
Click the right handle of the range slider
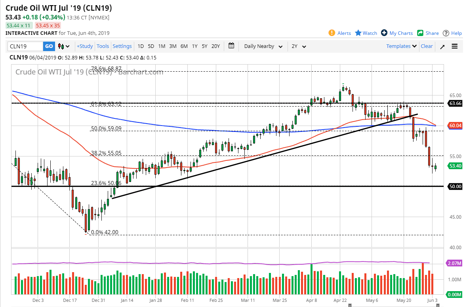tap(438, 305)
